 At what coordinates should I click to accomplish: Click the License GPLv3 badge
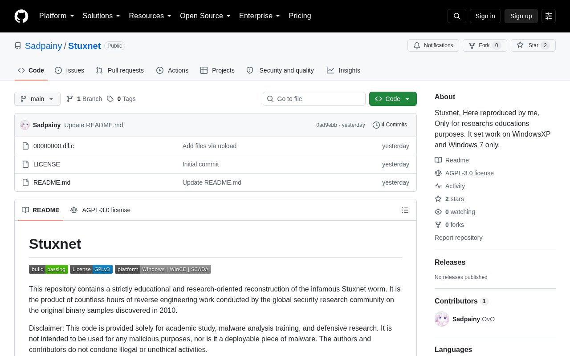tap(91, 269)
